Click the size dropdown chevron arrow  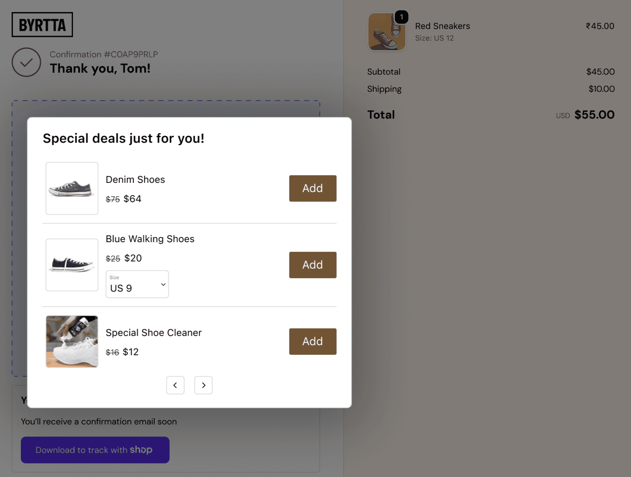click(163, 284)
